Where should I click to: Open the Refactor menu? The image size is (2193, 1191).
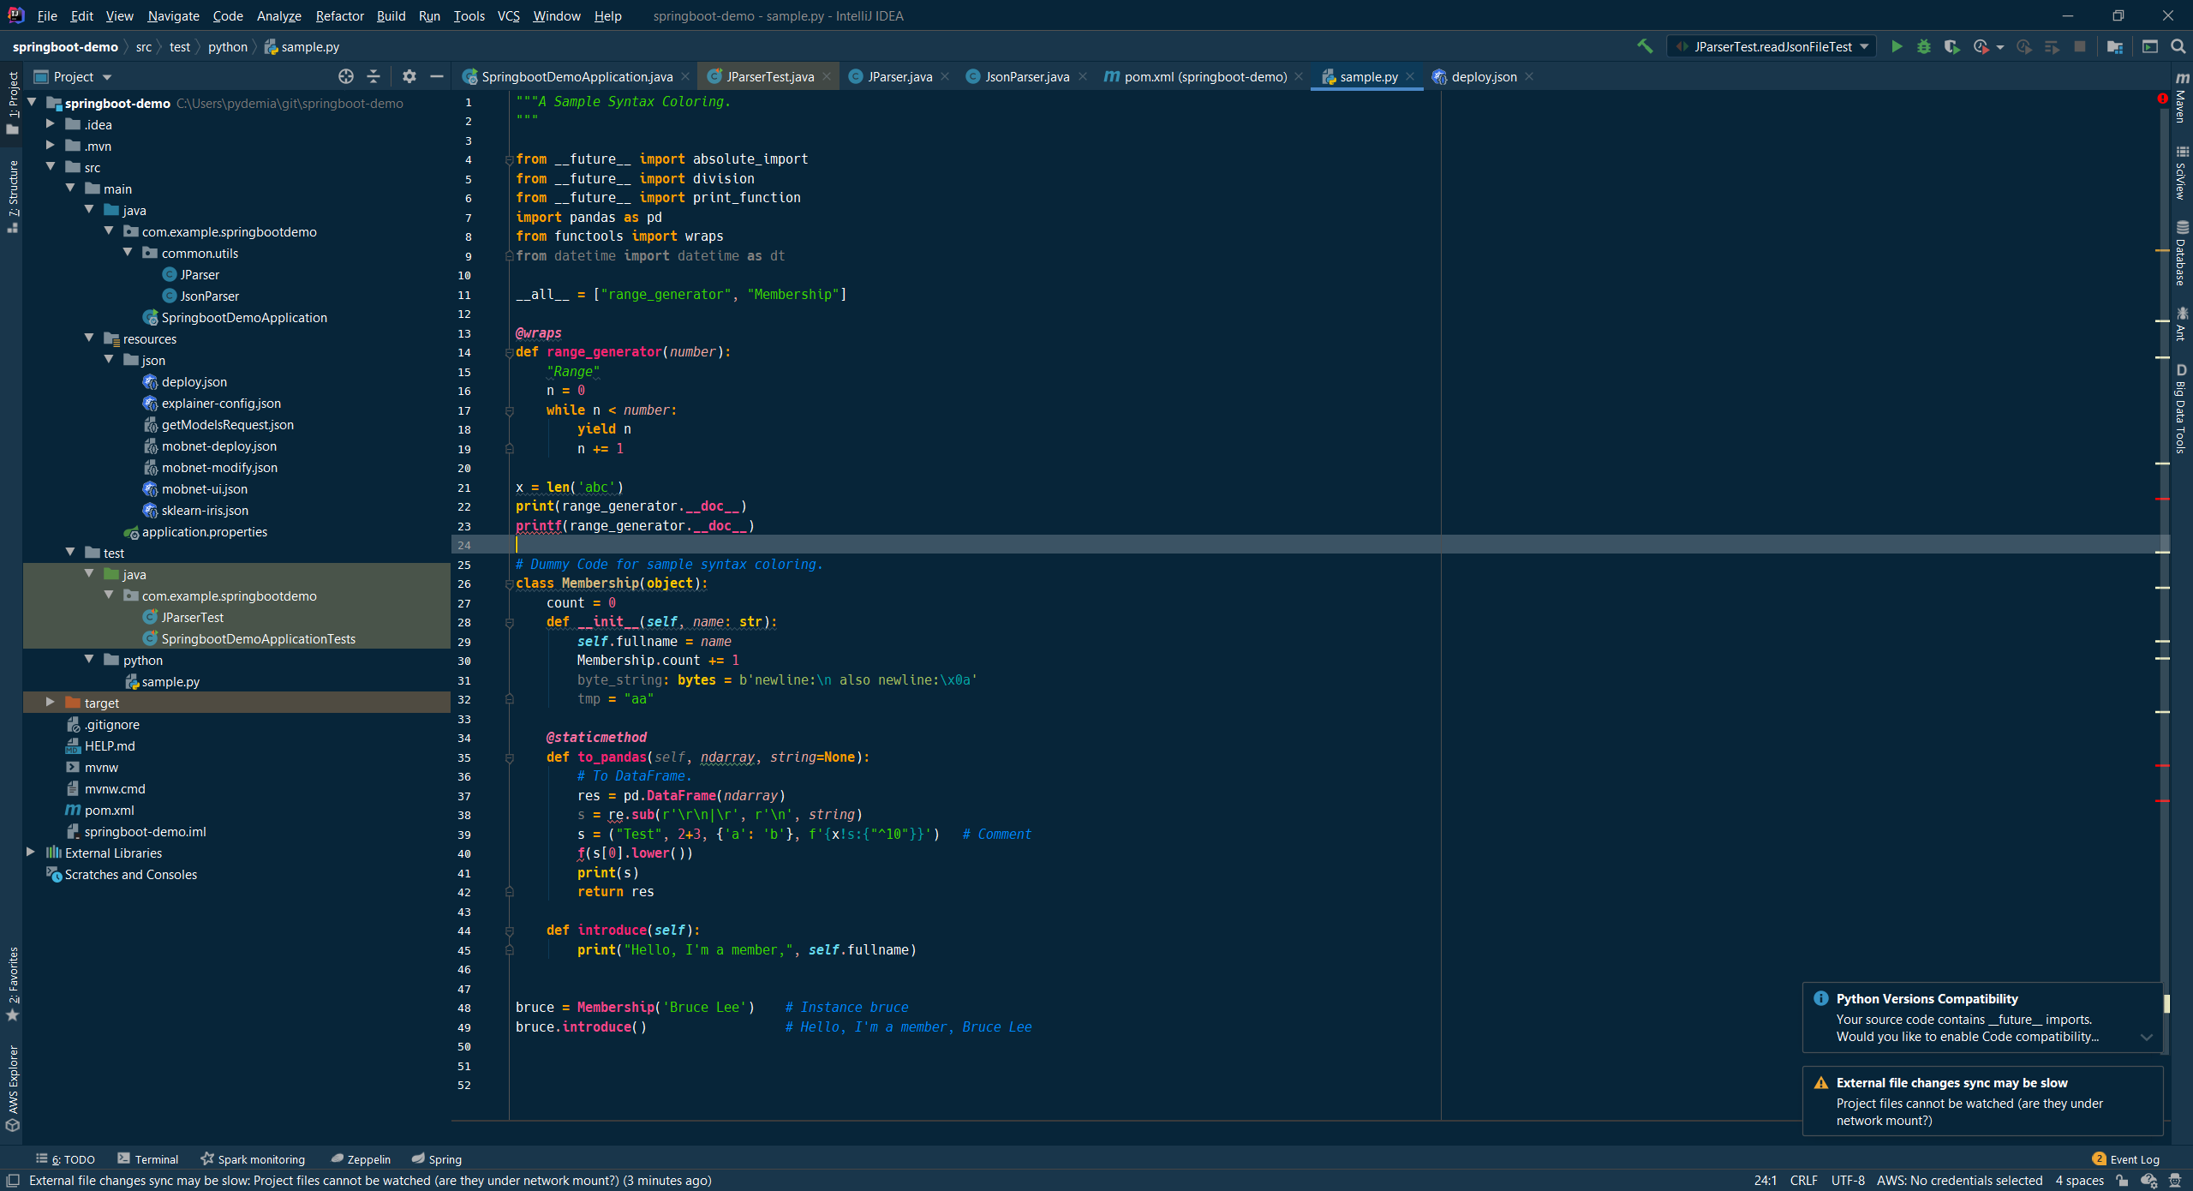click(x=339, y=16)
